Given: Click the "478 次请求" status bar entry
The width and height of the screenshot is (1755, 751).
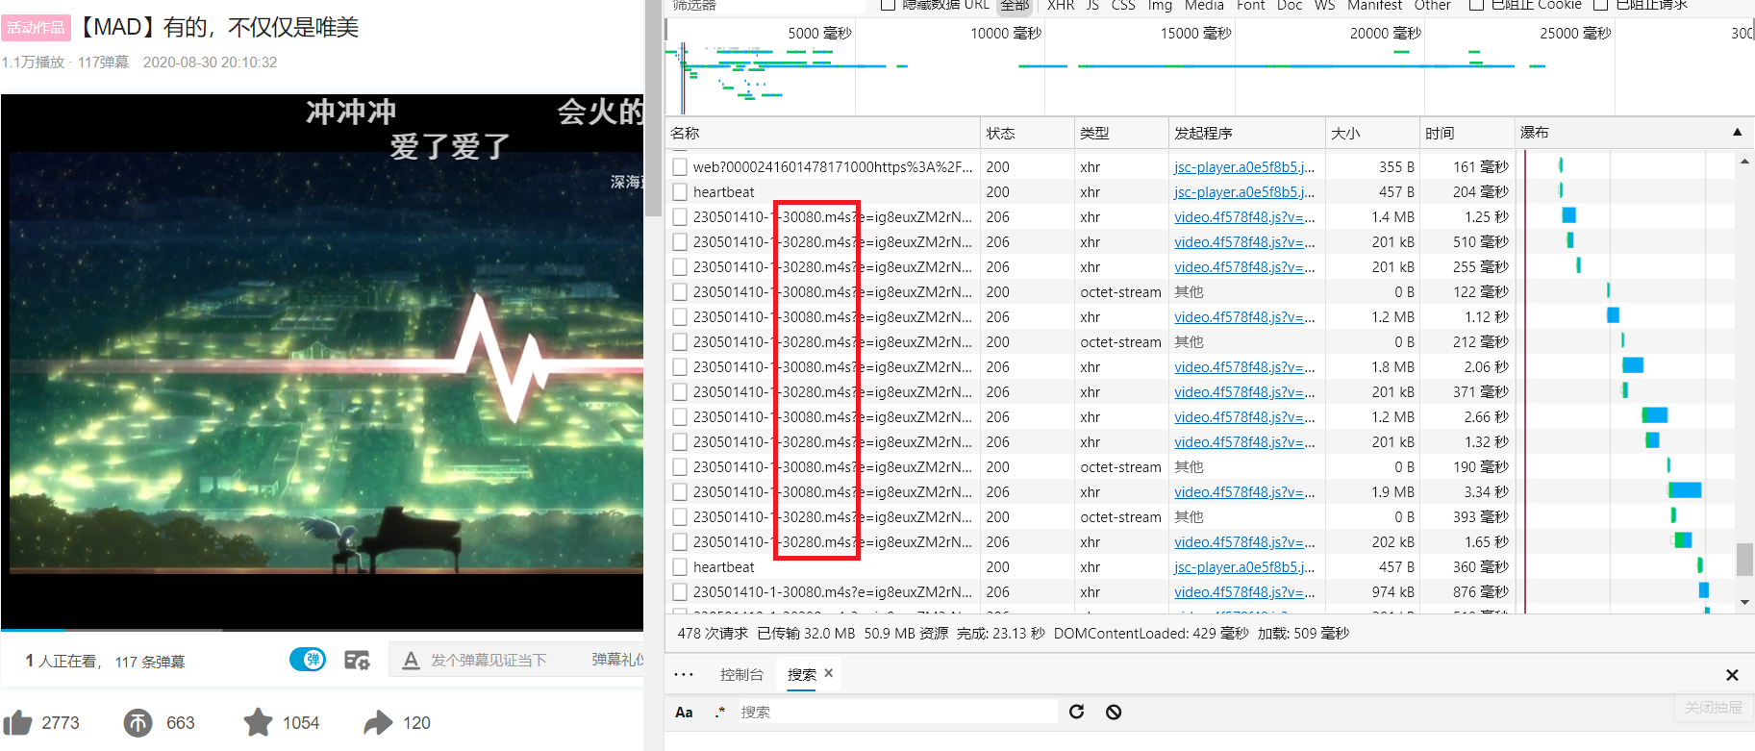Looking at the screenshot, I should [713, 633].
